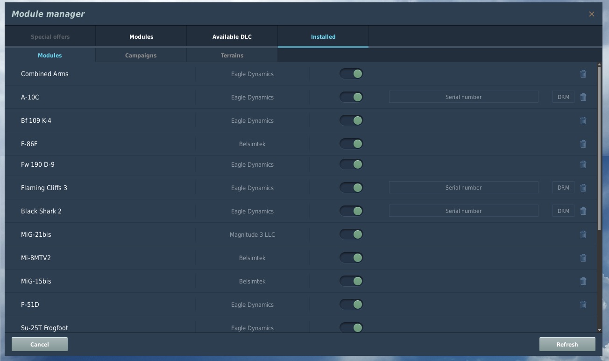The width and height of the screenshot is (609, 361).
Task: Click Flaming Cliffs 3 DRM button
Action: tap(563, 188)
